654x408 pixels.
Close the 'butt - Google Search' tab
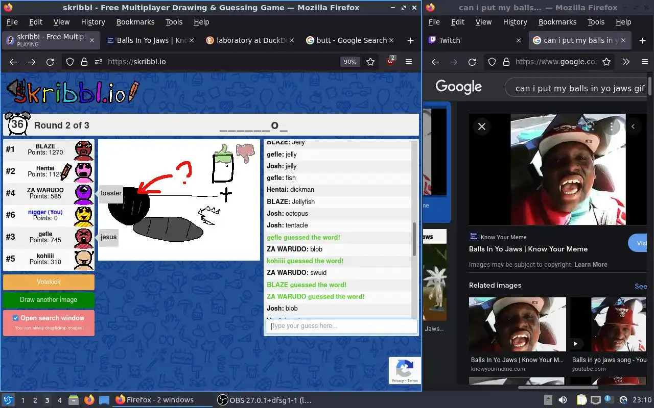tap(391, 40)
